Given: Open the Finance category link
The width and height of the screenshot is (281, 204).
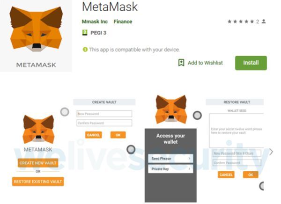Looking at the screenshot, I should 123,22.
